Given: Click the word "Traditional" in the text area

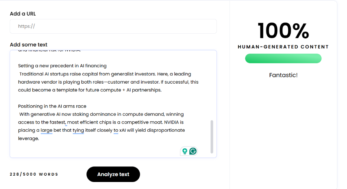Looking at the screenshot, I should (x=33, y=74).
